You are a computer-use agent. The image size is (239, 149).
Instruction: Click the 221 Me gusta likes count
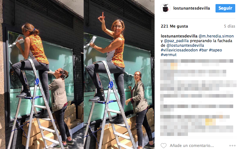point(174,26)
